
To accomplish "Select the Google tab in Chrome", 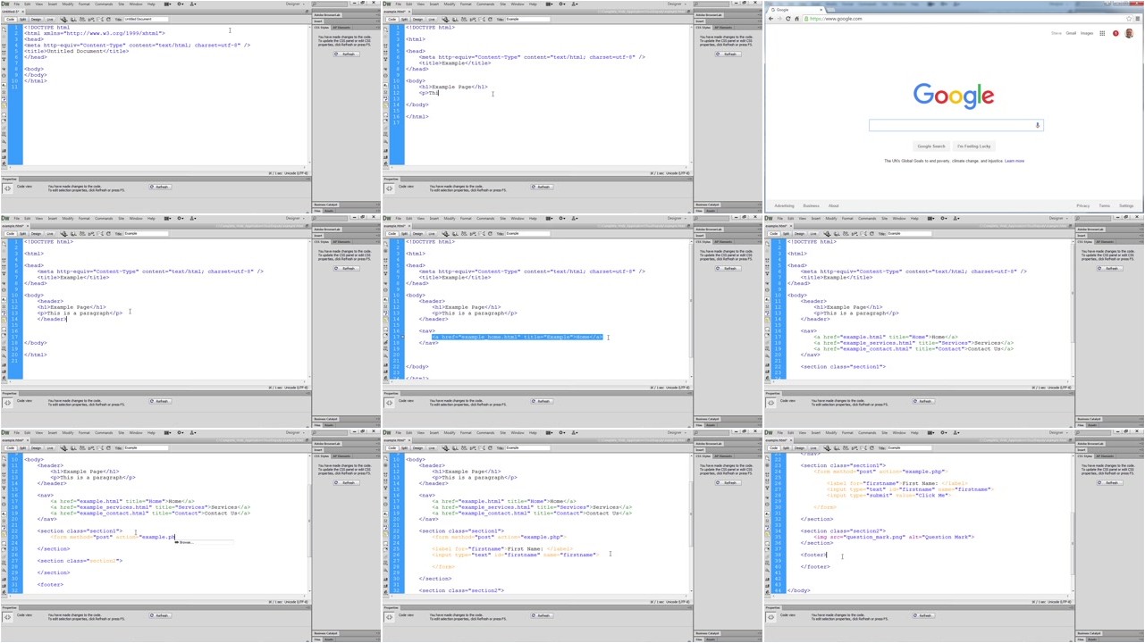I will pos(797,10).
